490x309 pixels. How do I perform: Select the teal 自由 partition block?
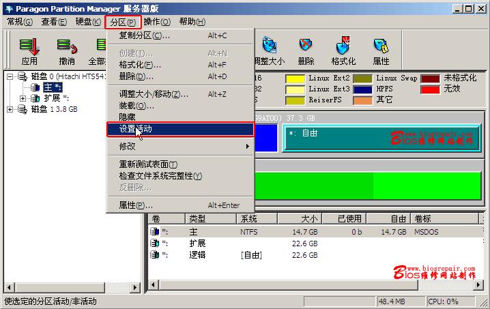[x=381, y=138]
